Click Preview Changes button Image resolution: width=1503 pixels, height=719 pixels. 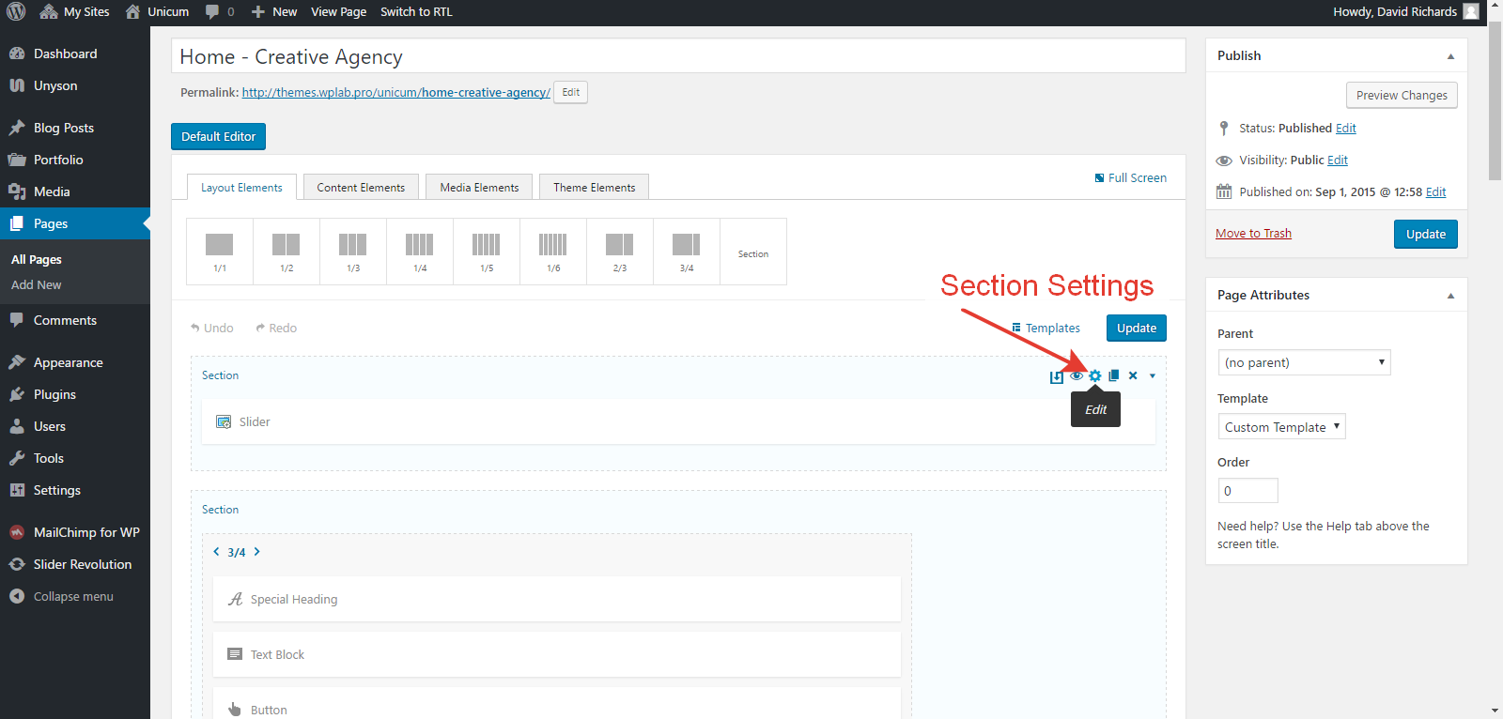1402,95
